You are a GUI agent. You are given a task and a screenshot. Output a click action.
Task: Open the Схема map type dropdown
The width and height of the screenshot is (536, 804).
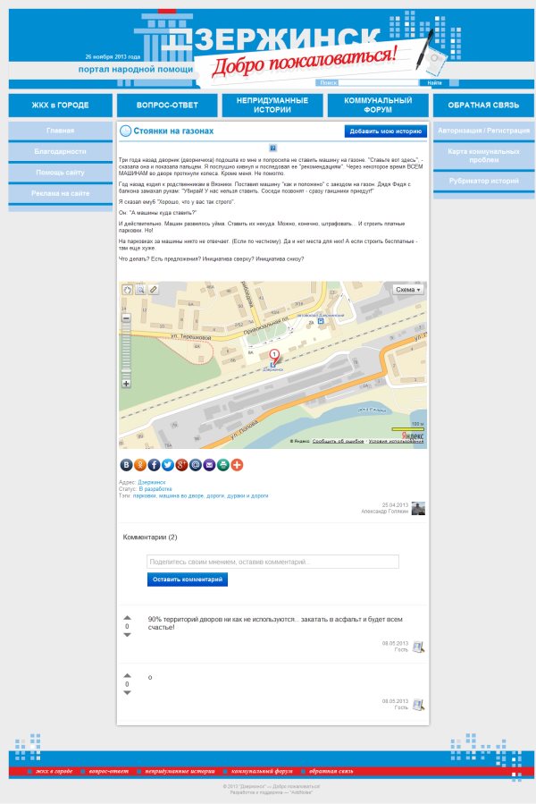coord(408,290)
